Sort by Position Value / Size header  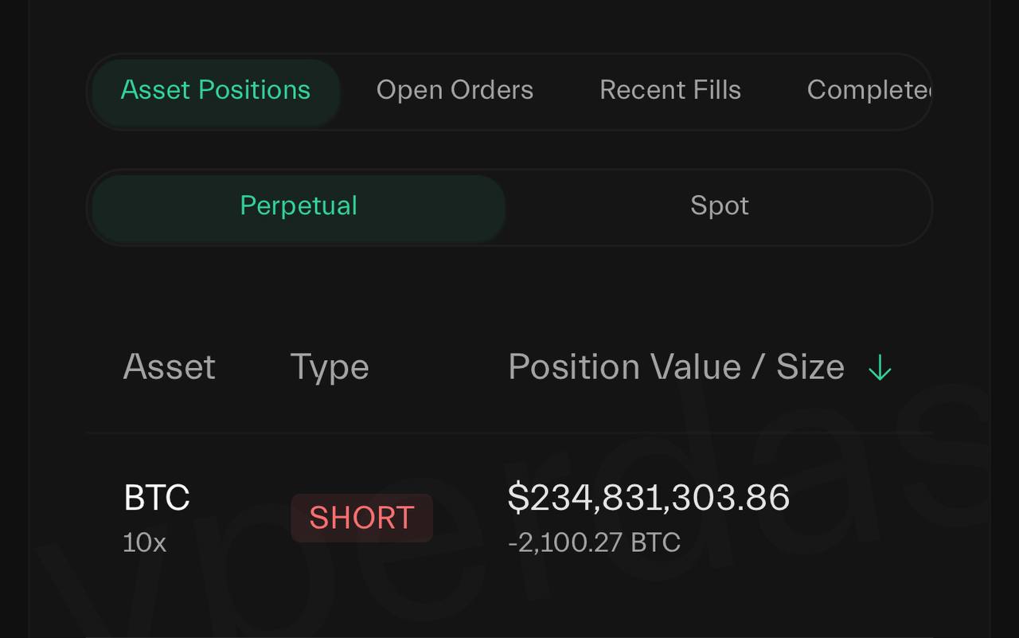675,368
